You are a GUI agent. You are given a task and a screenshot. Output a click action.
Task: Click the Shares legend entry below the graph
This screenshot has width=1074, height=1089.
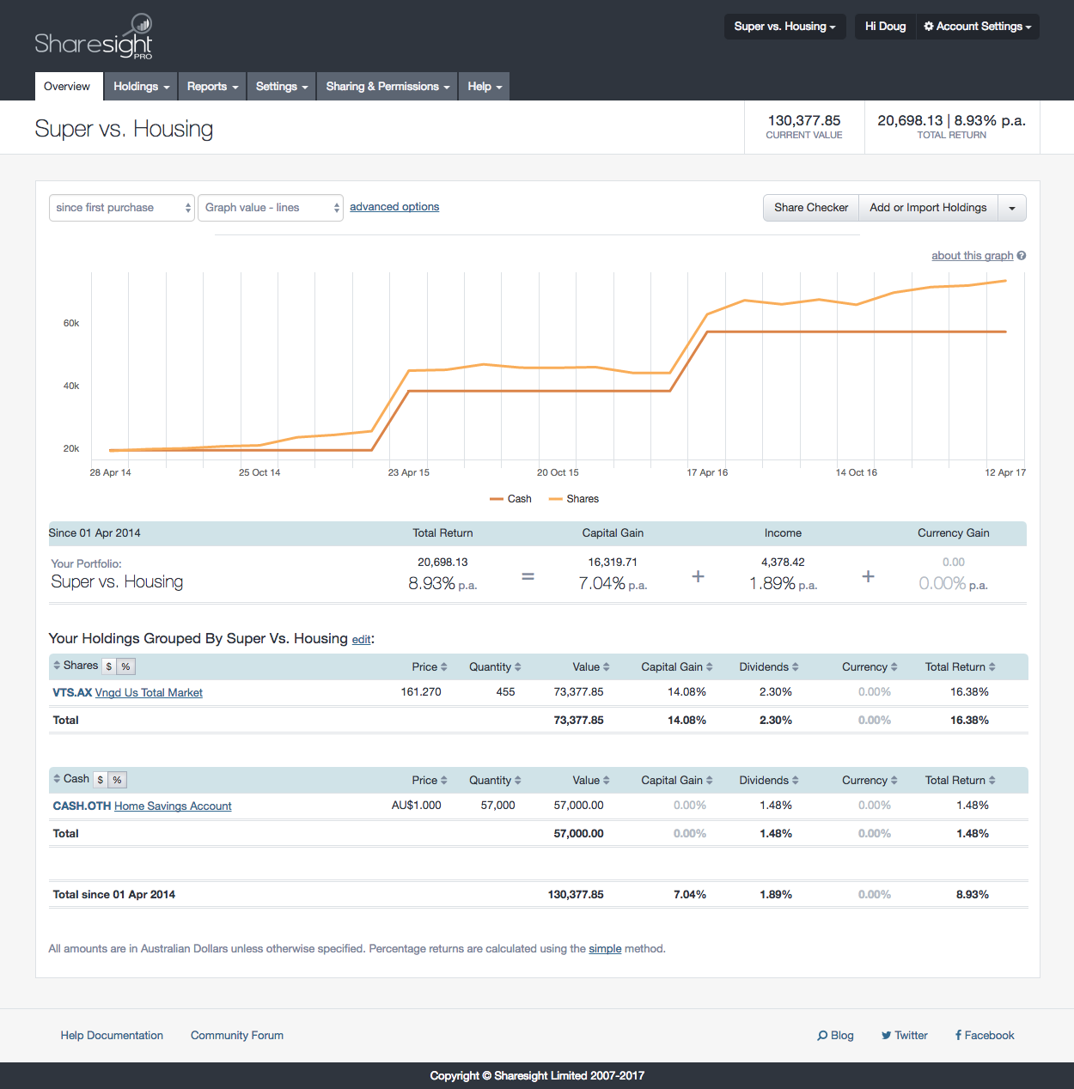(x=573, y=498)
